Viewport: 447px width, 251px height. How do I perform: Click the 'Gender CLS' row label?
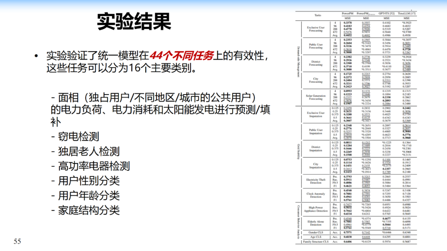315,232
